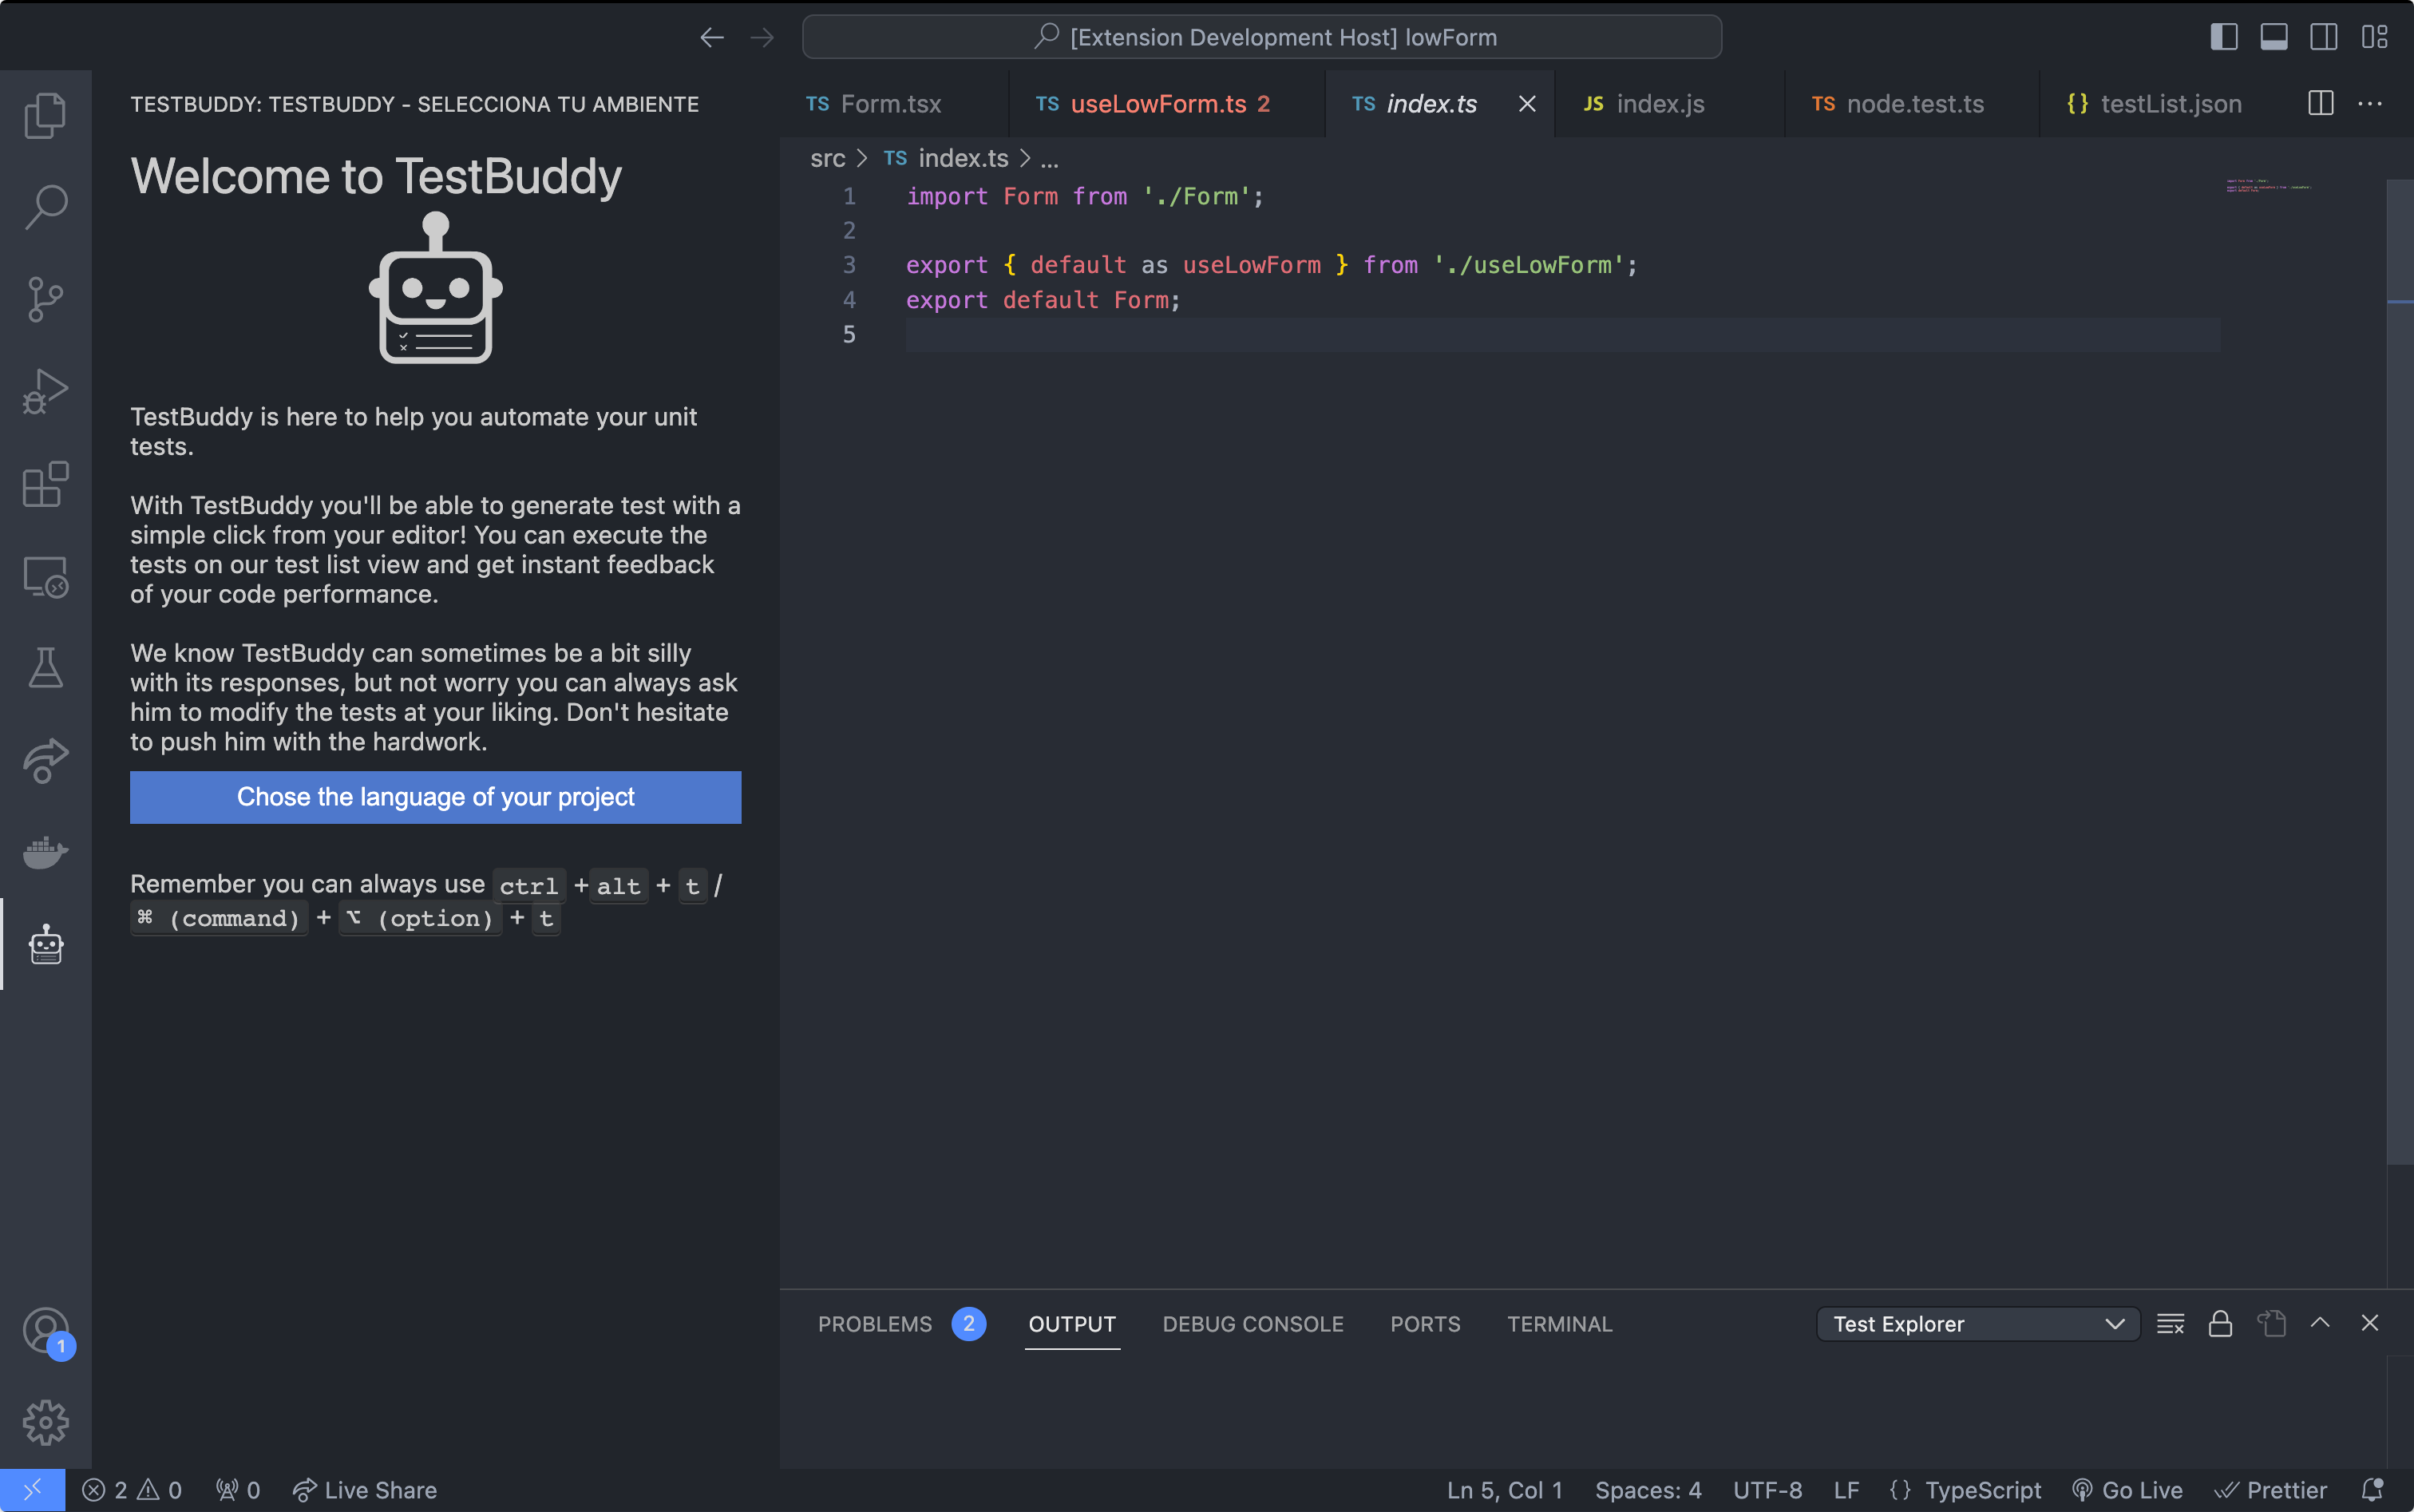The width and height of the screenshot is (2414, 1512).
Task: Maximize panel size with the chevron
Action: point(2320,1324)
